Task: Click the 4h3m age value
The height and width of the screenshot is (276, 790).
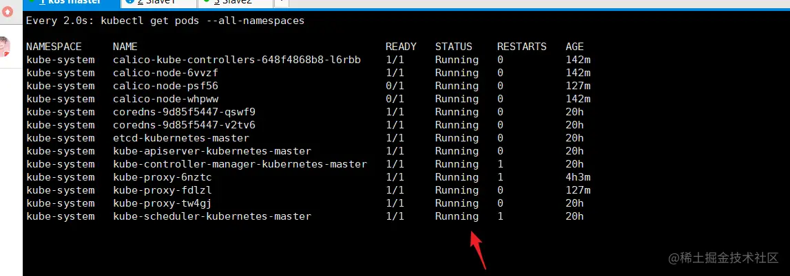Action: click(x=578, y=177)
